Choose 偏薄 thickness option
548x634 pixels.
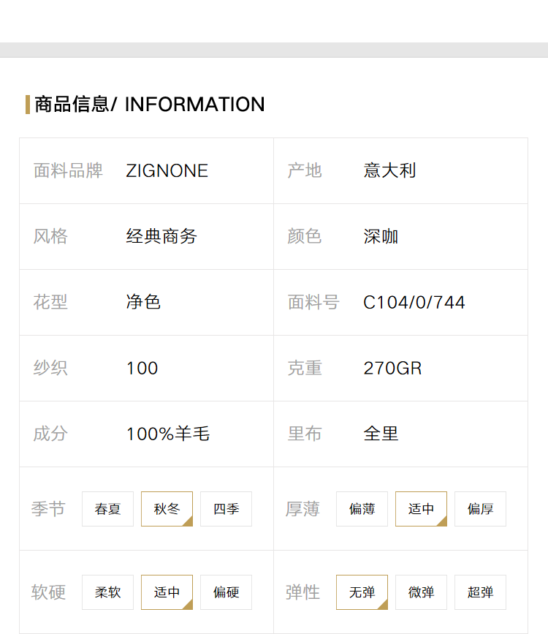tap(362, 509)
